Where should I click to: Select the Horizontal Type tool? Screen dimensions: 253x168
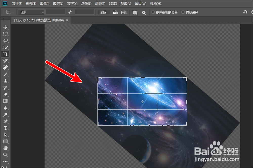click(x=5, y=128)
